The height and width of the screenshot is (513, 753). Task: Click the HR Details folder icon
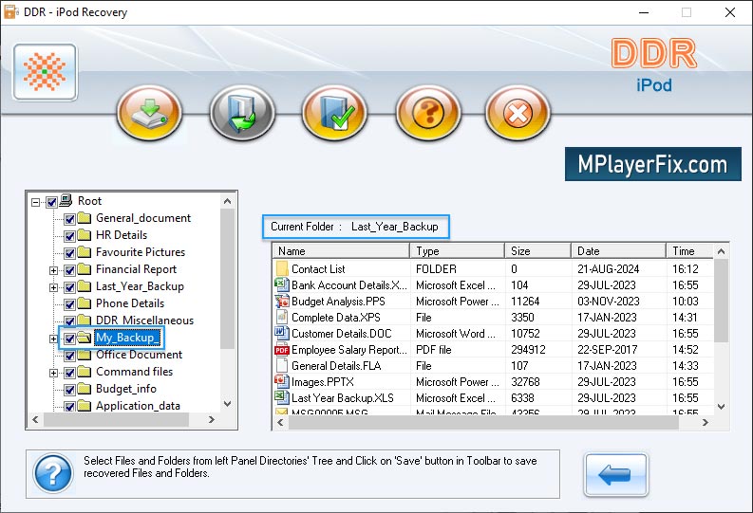(85, 235)
